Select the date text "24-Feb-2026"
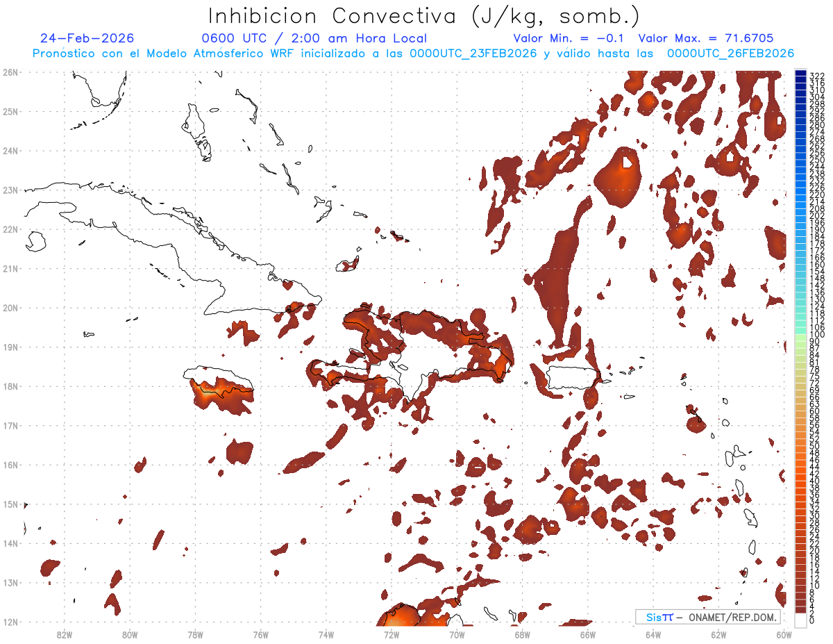 87,38
